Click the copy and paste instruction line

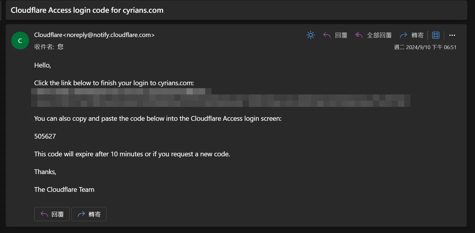[158, 119]
